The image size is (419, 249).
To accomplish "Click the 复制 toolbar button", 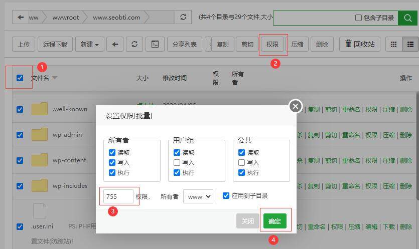I will click(x=223, y=44).
